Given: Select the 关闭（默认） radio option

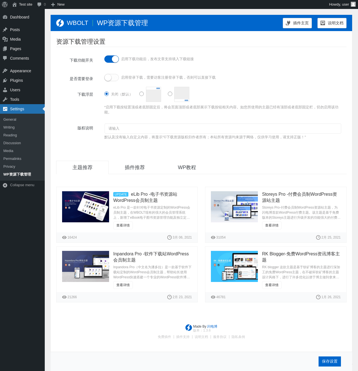Looking at the screenshot, I should (x=107, y=94).
